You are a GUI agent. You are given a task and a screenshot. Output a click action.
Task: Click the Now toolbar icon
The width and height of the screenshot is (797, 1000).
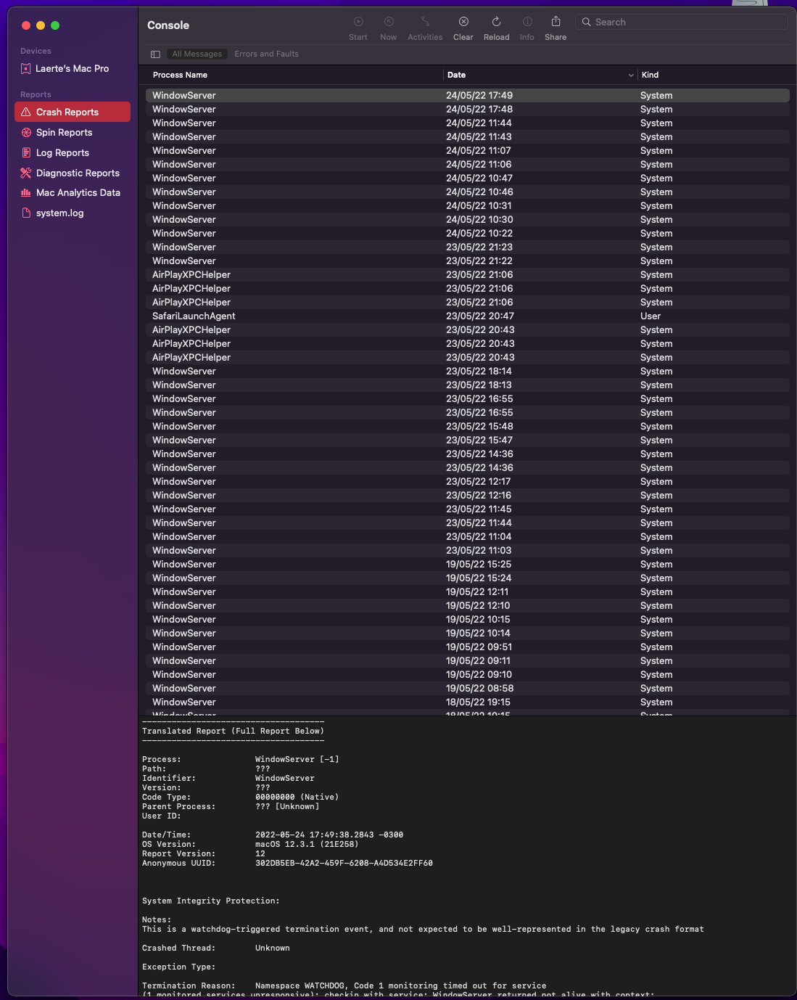click(389, 22)
